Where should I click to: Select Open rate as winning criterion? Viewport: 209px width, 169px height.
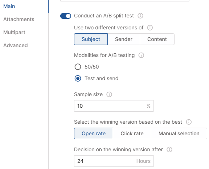(94, 133)
